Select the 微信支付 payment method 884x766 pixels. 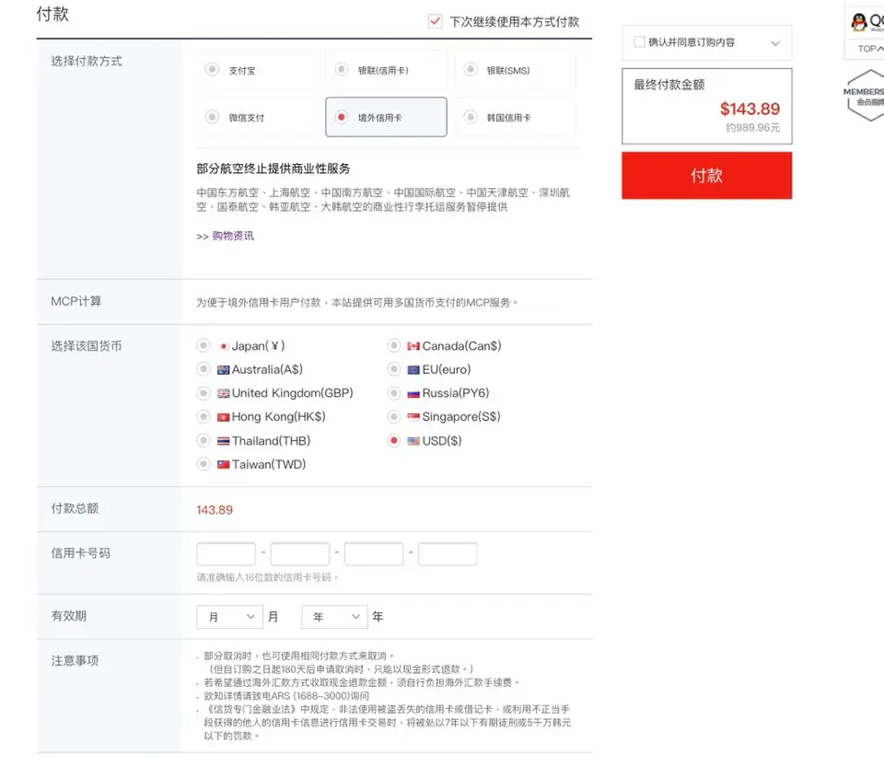(258, 117)
